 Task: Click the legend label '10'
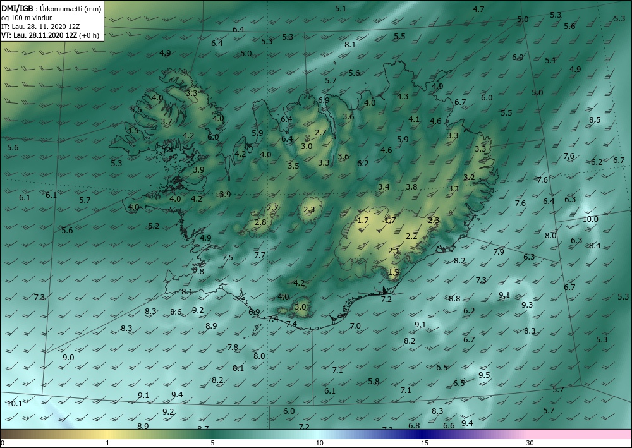click(319, 443)
